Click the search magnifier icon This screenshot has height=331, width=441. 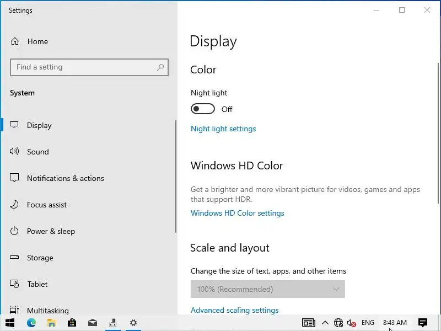tap(160, 67)
